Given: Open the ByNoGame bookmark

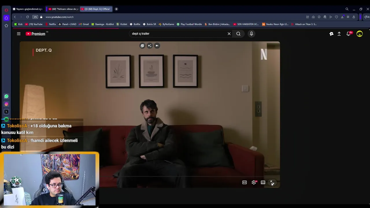Looking at the screenshot, I should point(166,24).
